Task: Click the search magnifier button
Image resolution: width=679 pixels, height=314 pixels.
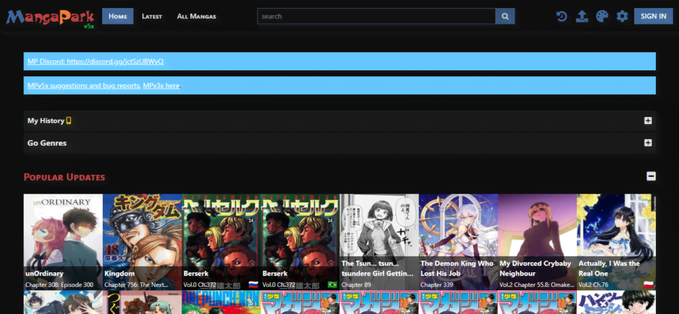Action: tap(505, 17)
